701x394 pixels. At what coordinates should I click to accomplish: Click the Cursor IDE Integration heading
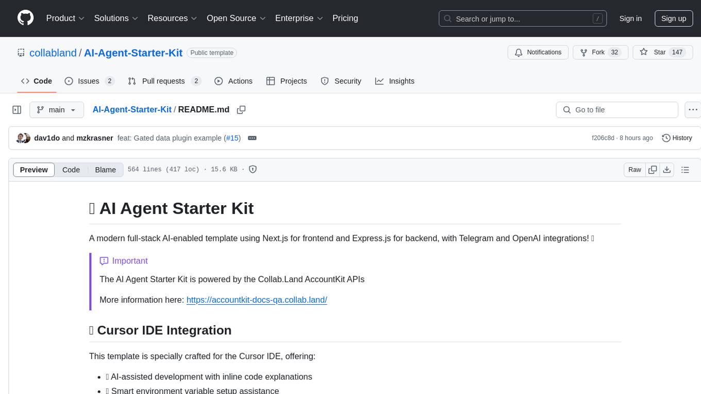pyautogui.click(x=160, y=330)
